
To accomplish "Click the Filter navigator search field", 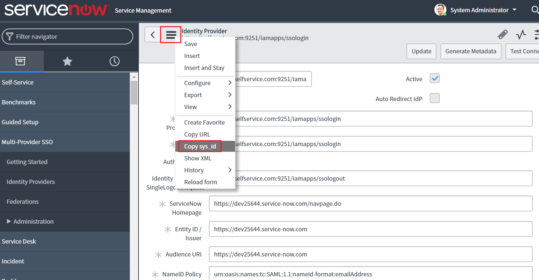I will click(x=67, y=36).
